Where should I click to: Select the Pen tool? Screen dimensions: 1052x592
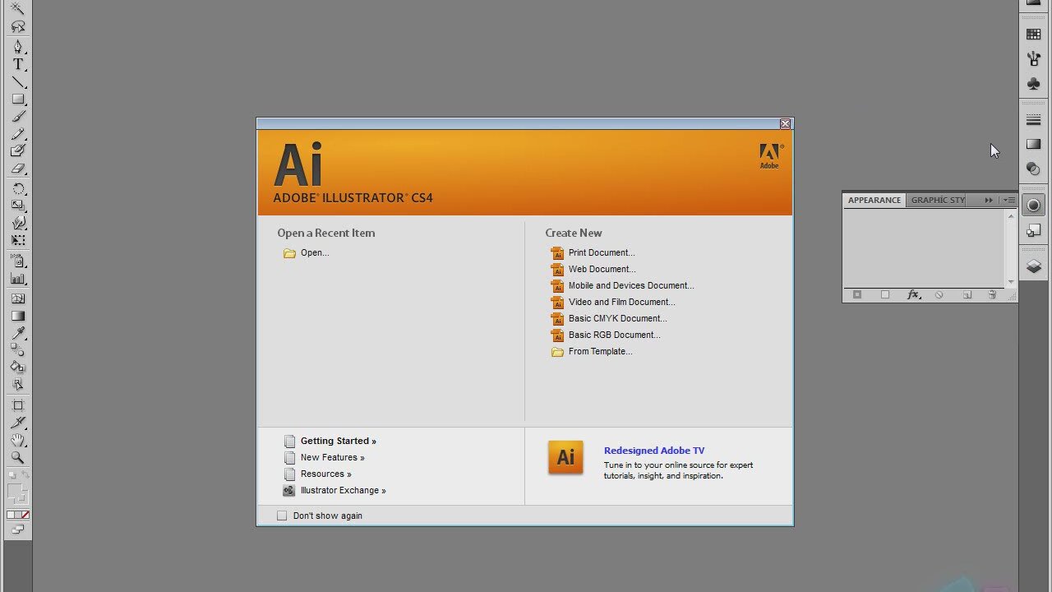tap(17, 47)
